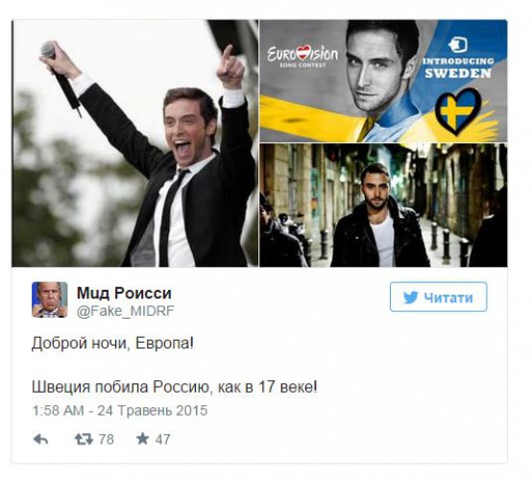The image size is (532, 480).
Task: View the 78 retweets count
Action: click(107, 440)
